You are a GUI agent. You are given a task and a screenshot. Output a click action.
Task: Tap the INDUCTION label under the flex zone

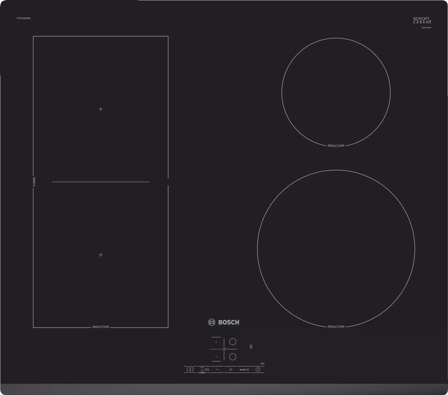pos(100,327)
